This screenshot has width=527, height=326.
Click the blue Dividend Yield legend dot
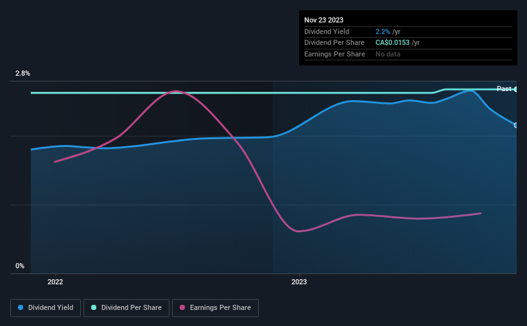coord(21,307)
